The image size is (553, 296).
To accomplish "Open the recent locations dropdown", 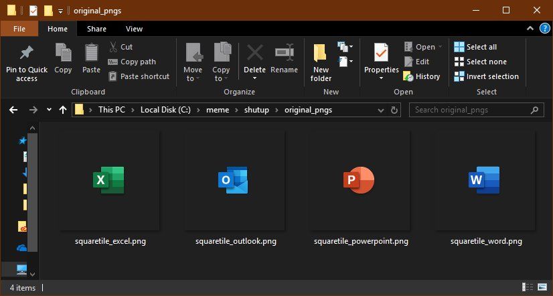I will coord(49,110).
